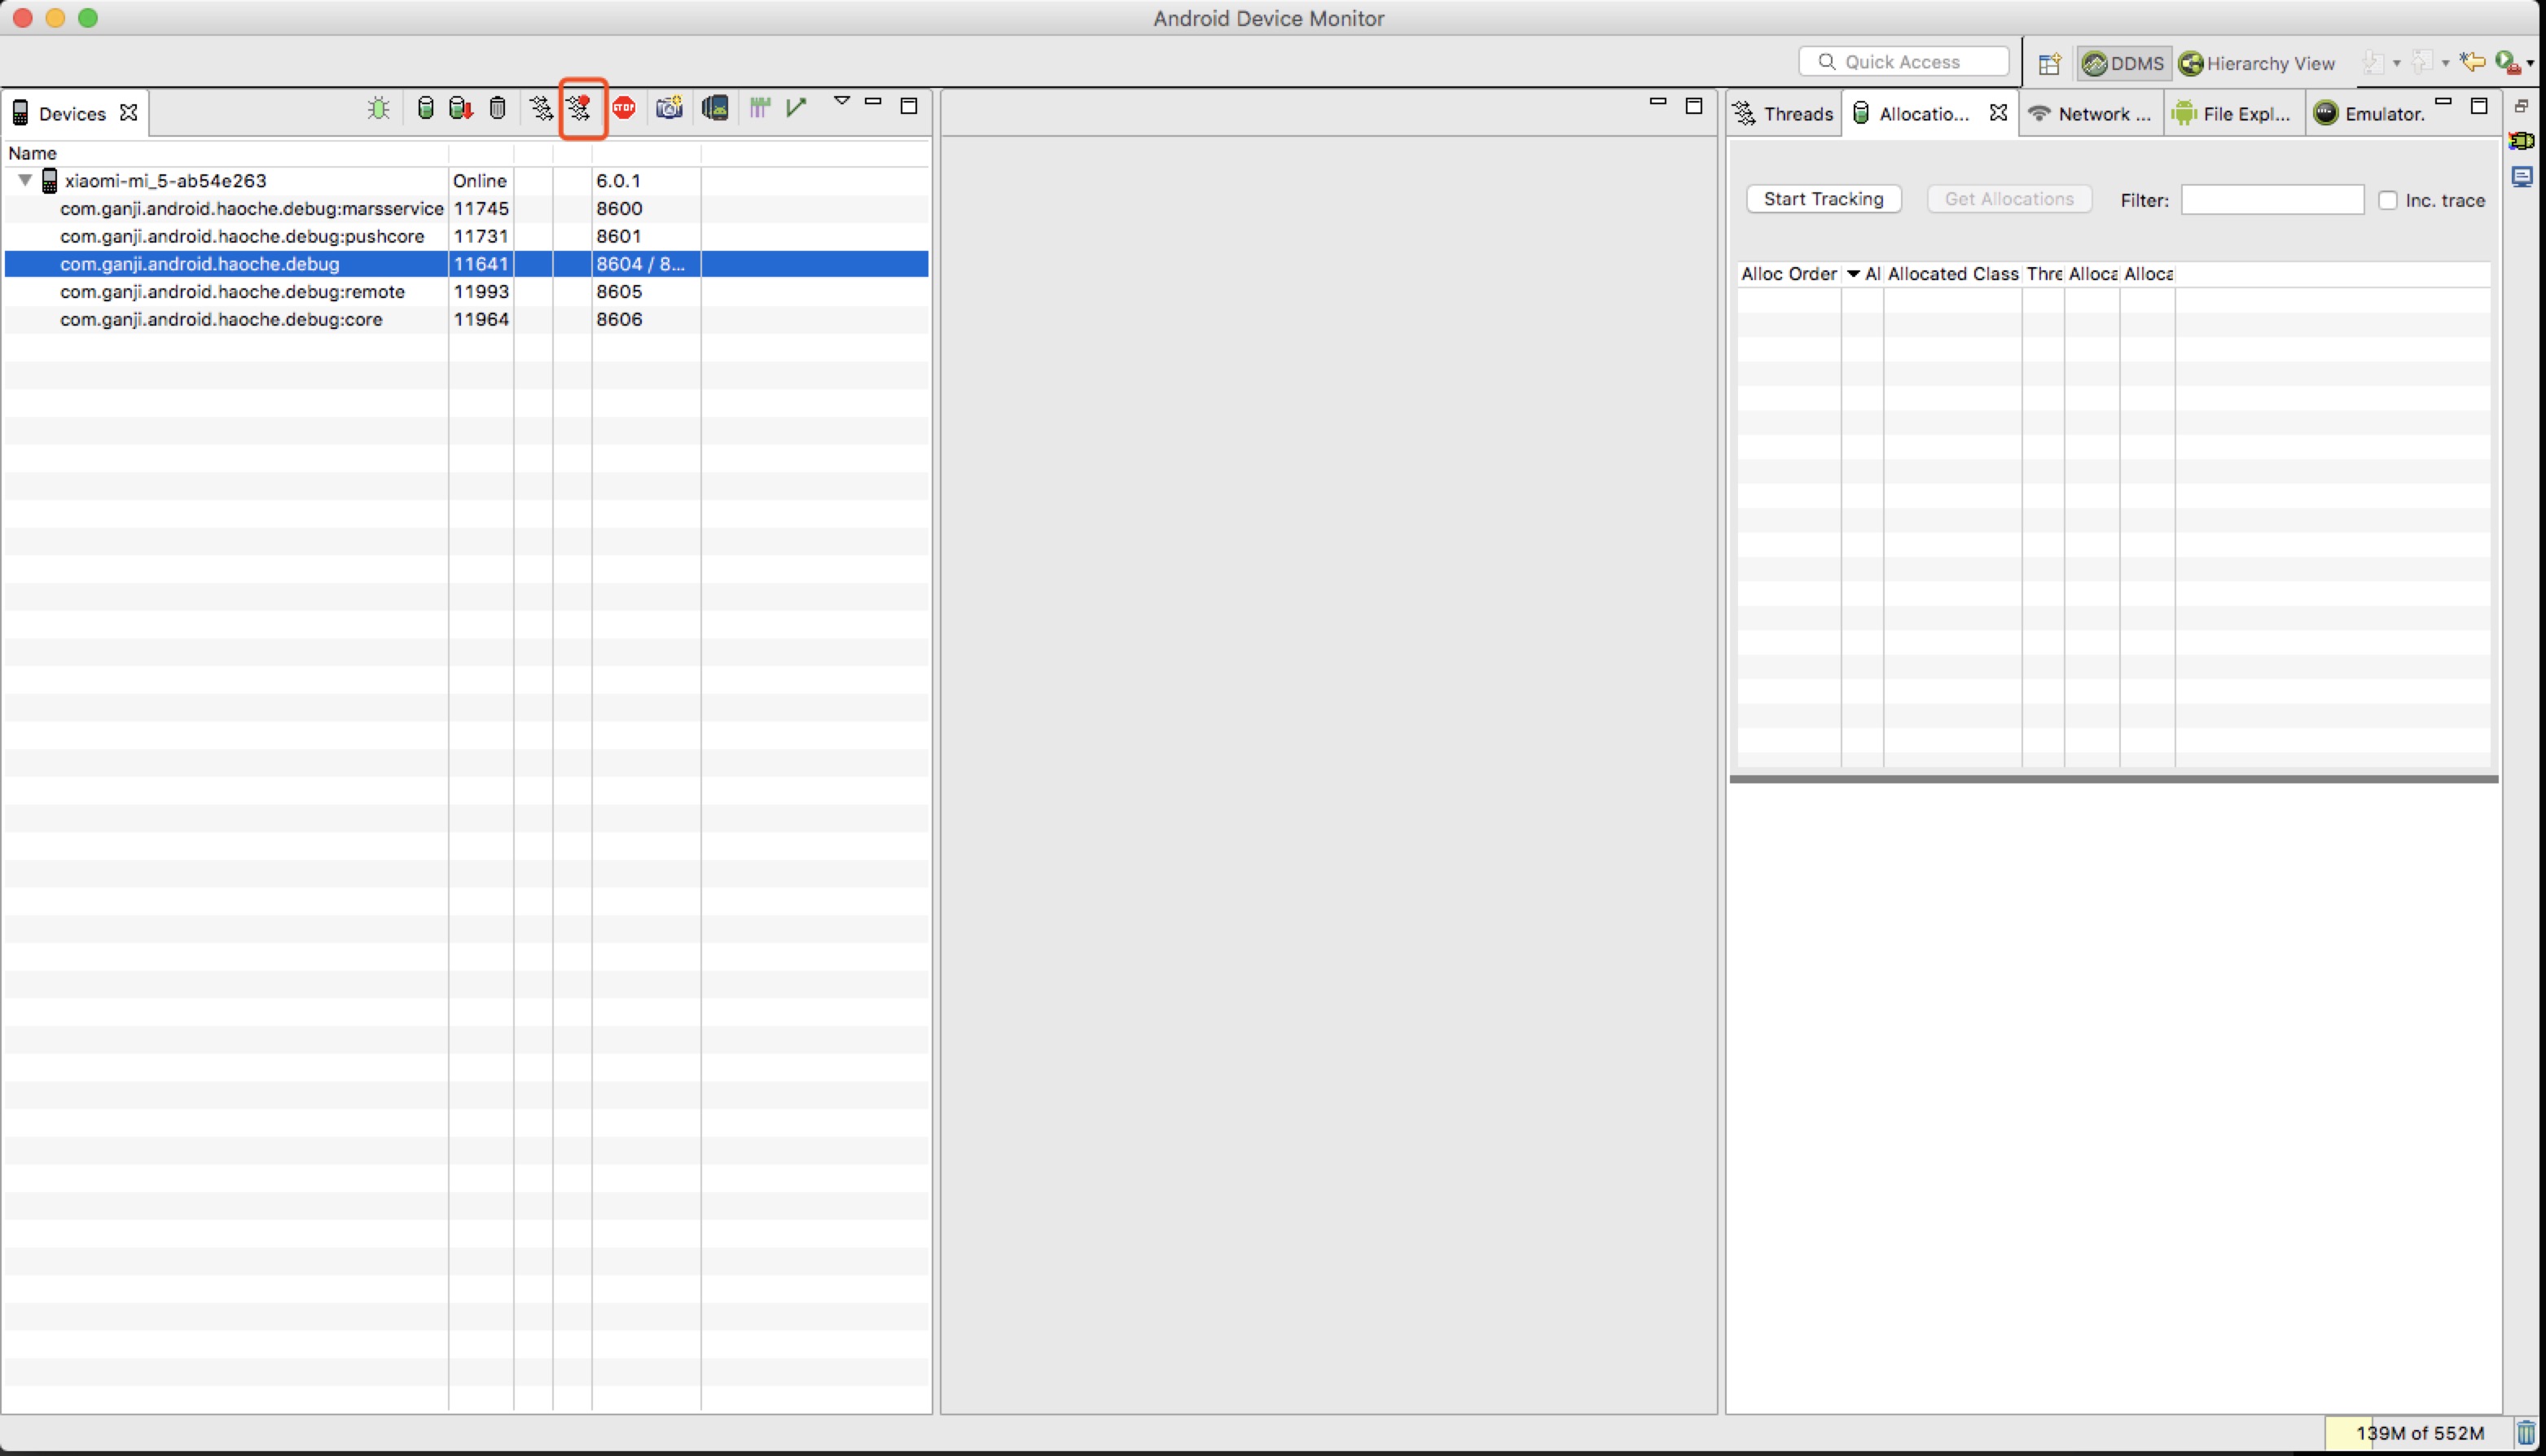Click the Cause GC trash can icon
This screenshot has width=2546, height=1456.
498,108
